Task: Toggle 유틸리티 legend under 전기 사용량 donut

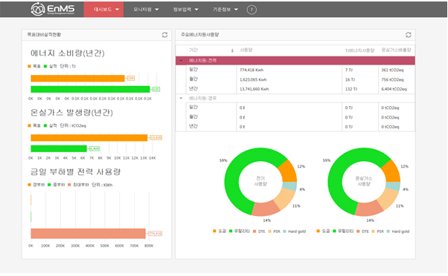Action: point(240,231)
